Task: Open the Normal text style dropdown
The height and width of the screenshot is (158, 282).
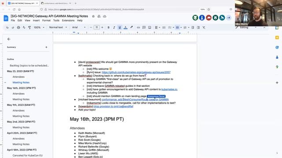Action: tap(58, 27)
